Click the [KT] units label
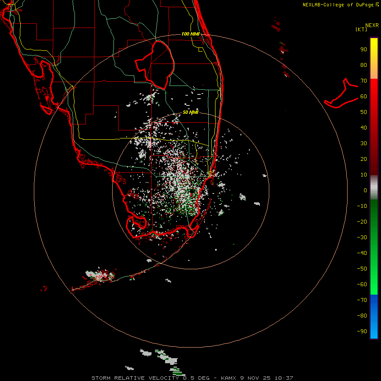 [362, 29]
